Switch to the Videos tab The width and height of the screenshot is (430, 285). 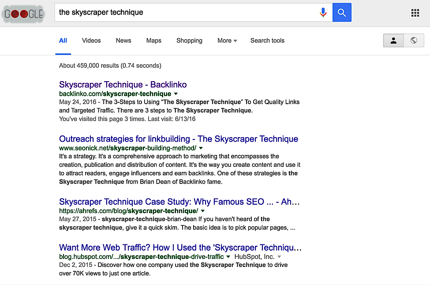pos(91,41)
